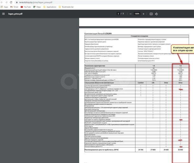Click the logan_price.pdf document title
The width and height of the screenshot is (194, 163).
coord(15,14)
